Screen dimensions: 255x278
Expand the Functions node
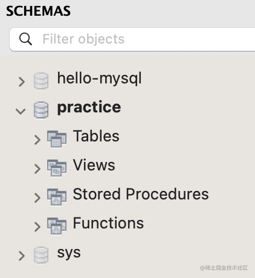pyautogui.click(x=37, y=227)
